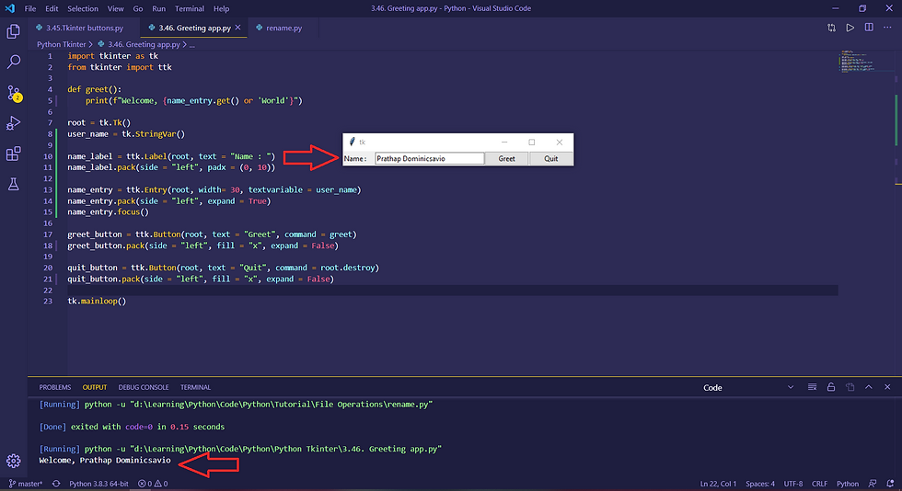Image resolution: width=902 pixels, height=491 pixels.
Task: Switch to the TERMINAL panel tab
Action: point(195,387)
